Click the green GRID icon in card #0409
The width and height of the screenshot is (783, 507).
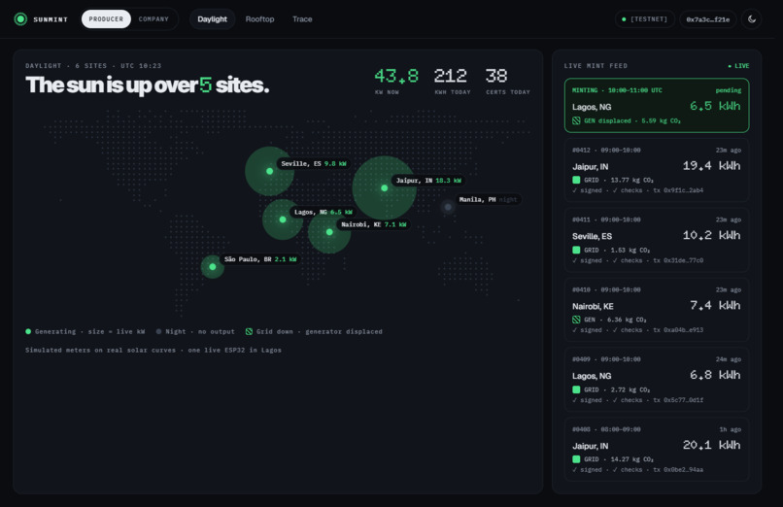click(576, 389)
